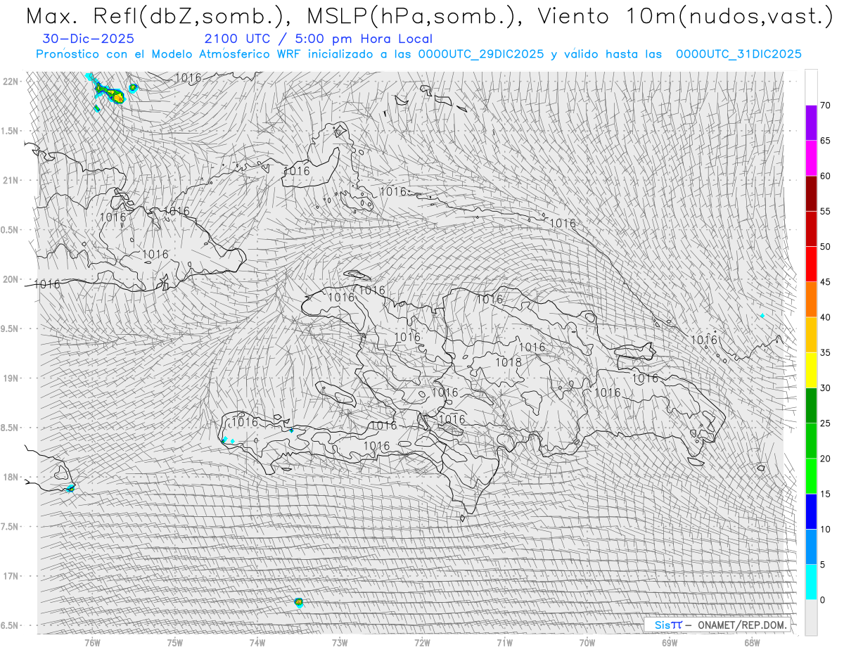Click the 50–55 dBZ red color swatch

coord(811,229)
